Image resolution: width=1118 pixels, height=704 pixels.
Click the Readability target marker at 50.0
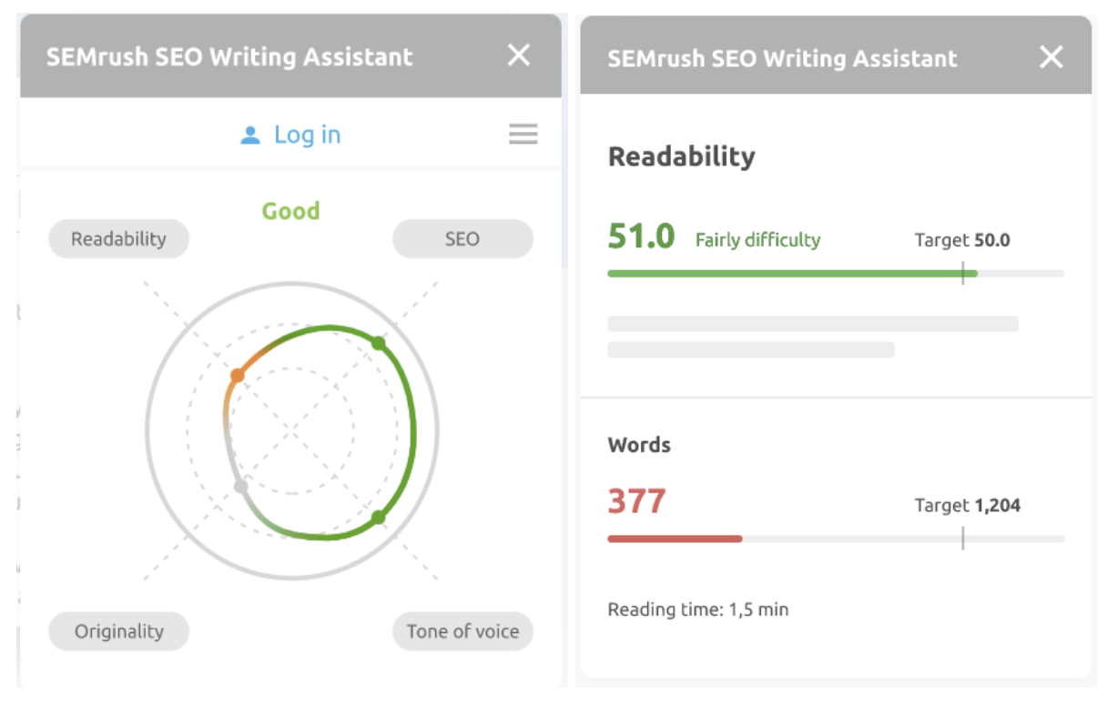963,272
